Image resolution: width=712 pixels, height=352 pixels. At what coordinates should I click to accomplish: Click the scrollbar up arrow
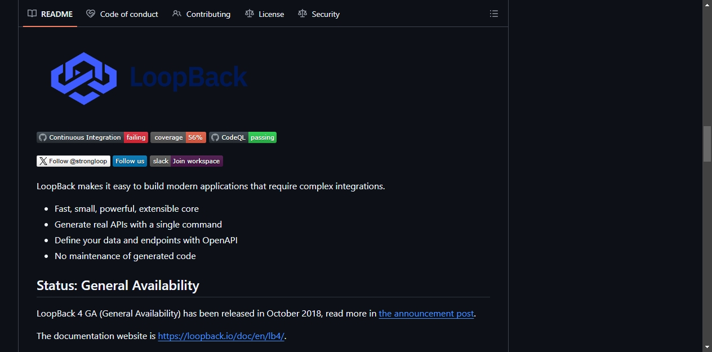(x=707, y=5)
